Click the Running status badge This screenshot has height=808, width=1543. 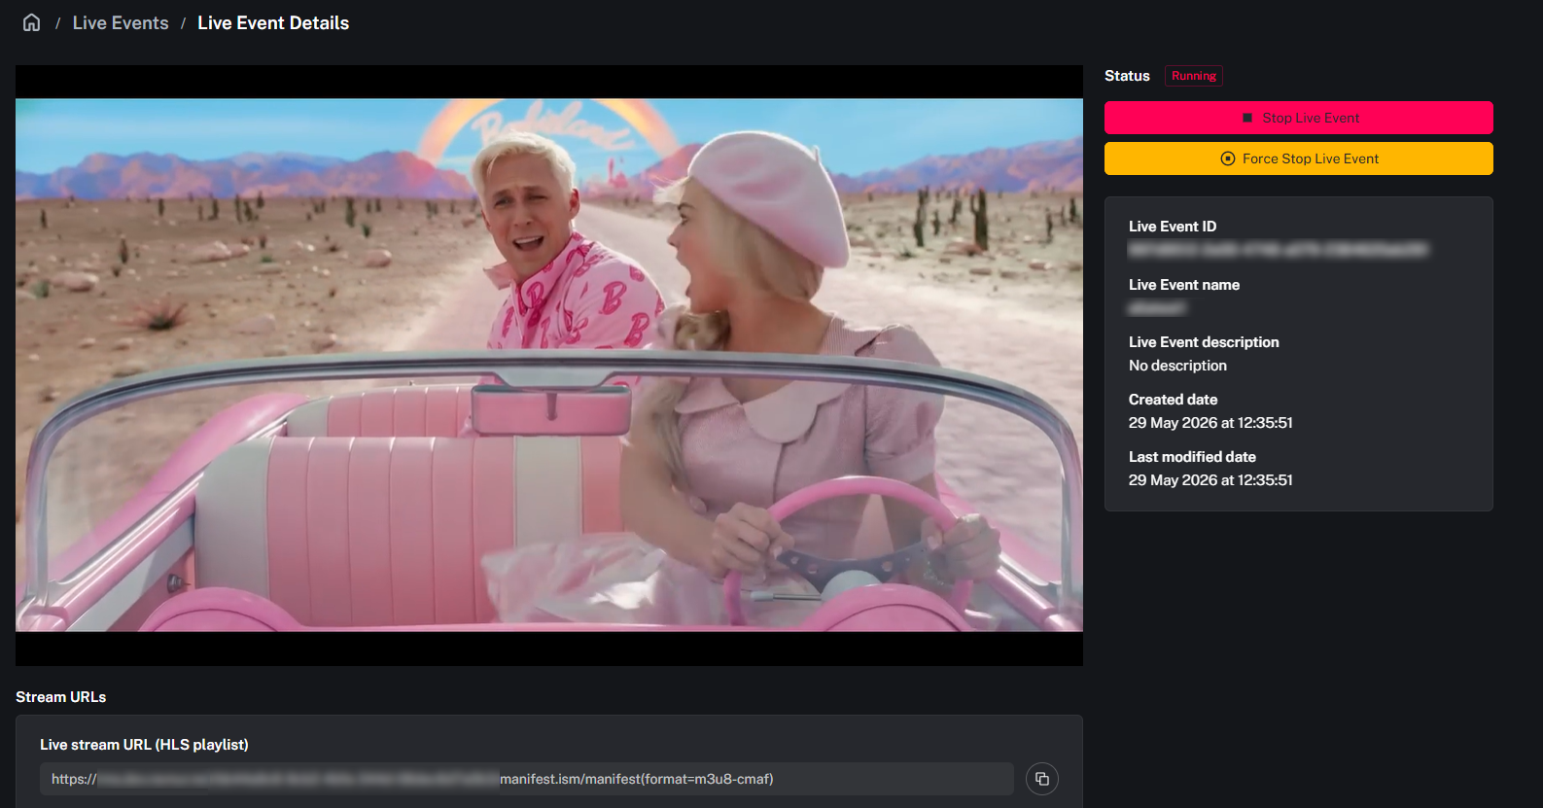pos(1194,76)
